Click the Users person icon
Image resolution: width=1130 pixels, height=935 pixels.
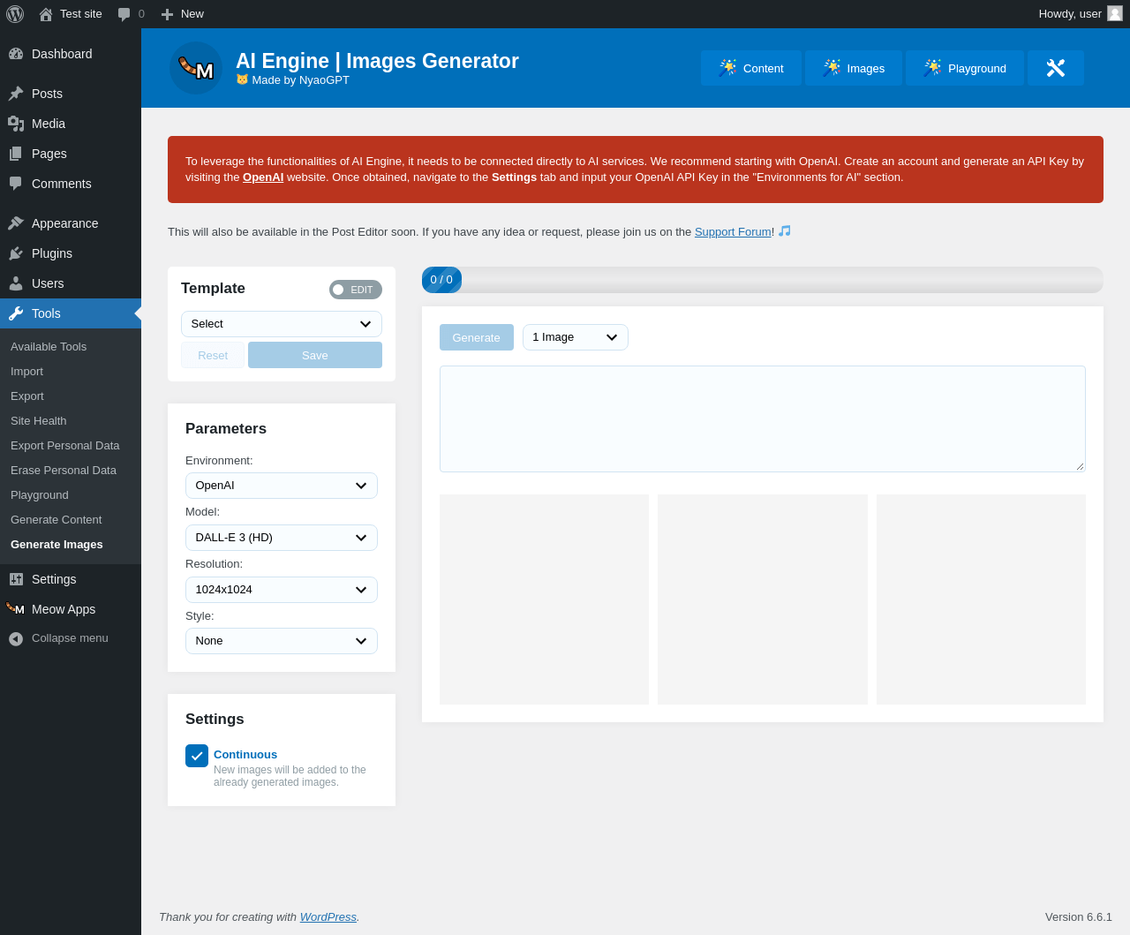click(16, 283)
